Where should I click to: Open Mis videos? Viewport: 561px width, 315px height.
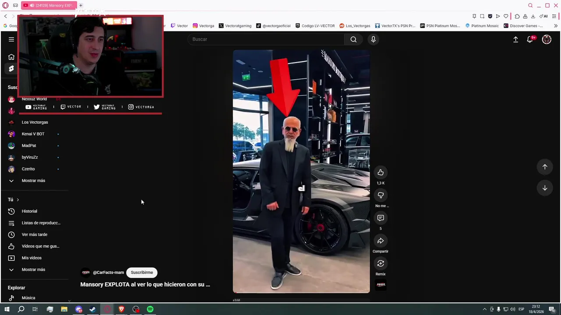click(x=32, y=258)
